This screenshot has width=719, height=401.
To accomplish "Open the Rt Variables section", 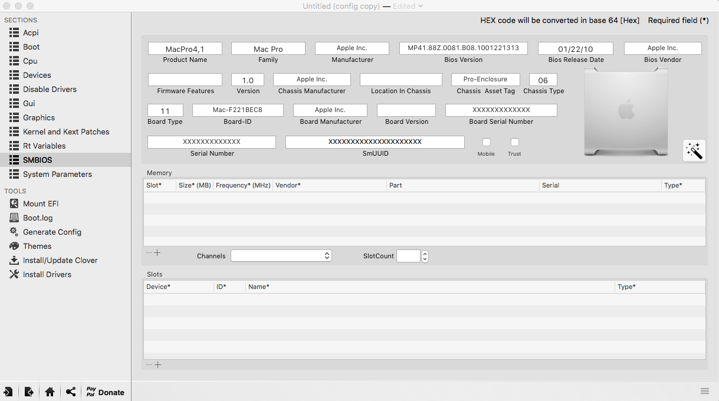I will (x=65, y=146).
